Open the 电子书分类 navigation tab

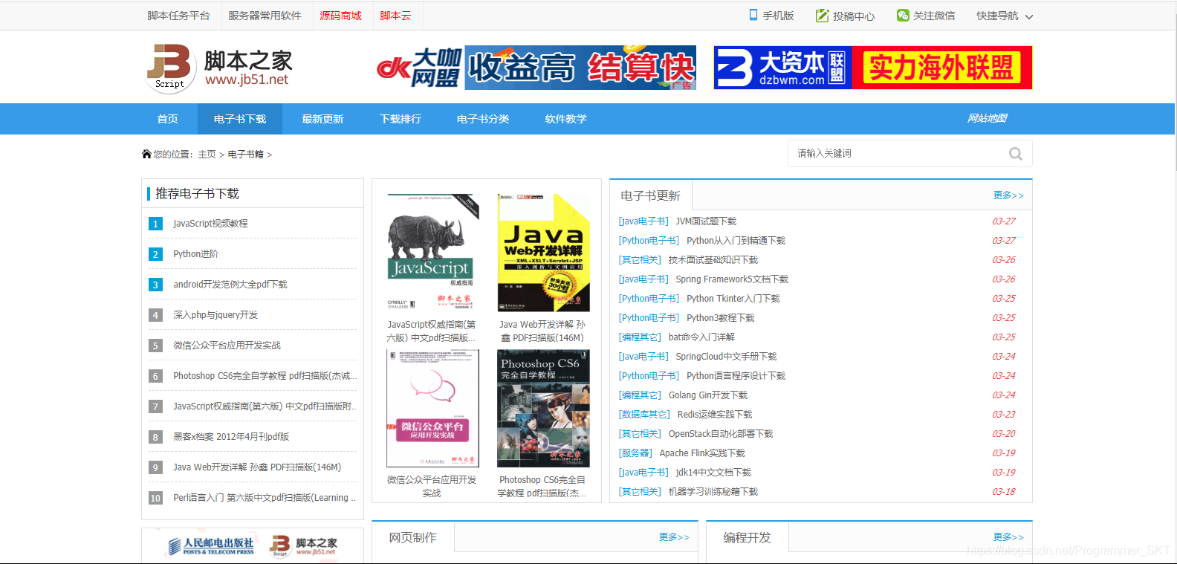pos(483,119)
